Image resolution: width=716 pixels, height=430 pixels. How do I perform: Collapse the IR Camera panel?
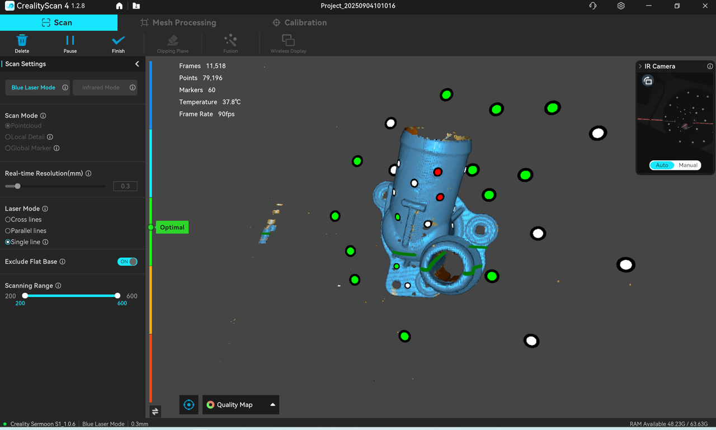point(640,67)
